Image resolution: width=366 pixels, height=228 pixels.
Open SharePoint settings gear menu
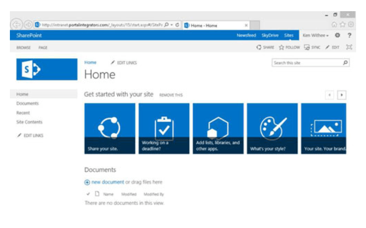[338, 35]
